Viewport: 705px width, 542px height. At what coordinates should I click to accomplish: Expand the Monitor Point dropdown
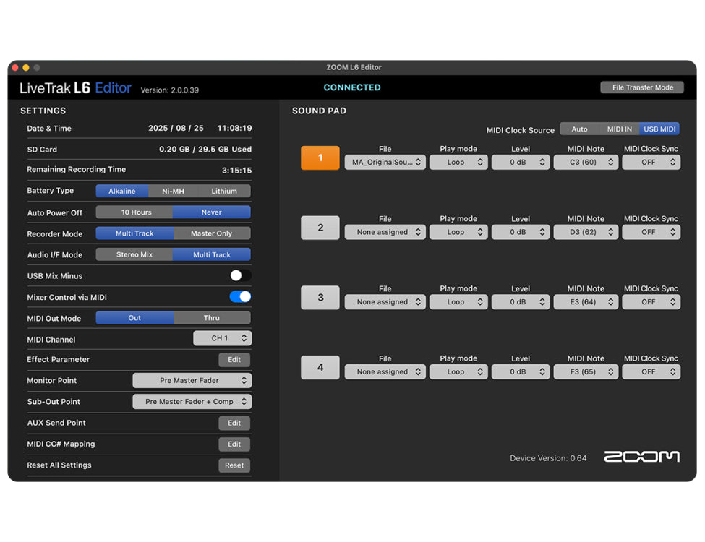192,380
